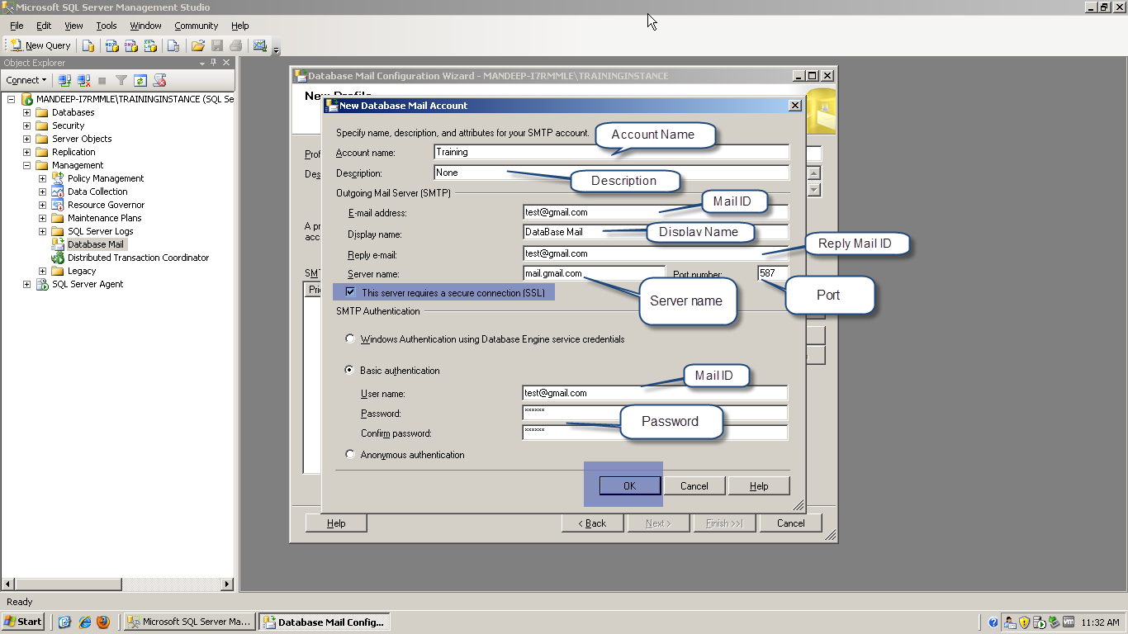Click the Object Explorer horizontal scrollbar
The height and width of the screenshot is (634, 1128).
click(117, 584)
